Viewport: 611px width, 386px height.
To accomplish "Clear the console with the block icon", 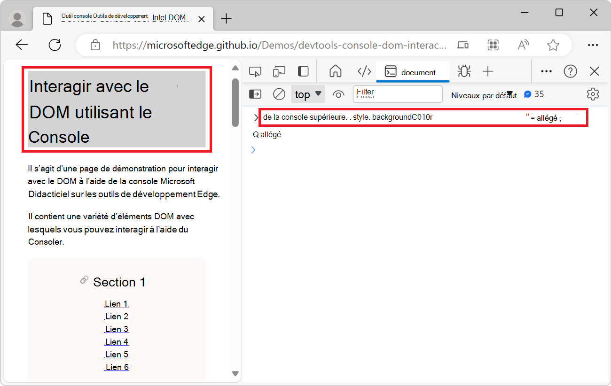I will tap(279, 94).
